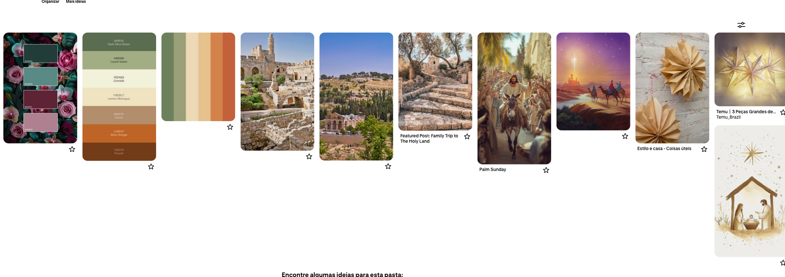The height and width of the screenshot is (277, 785).
Task: Star the Family Trip to Holy Land pin
Action: click(467, 136)
